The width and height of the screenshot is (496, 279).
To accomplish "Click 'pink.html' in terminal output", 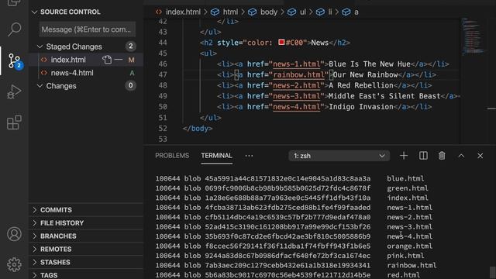I will tap(405, 256).
